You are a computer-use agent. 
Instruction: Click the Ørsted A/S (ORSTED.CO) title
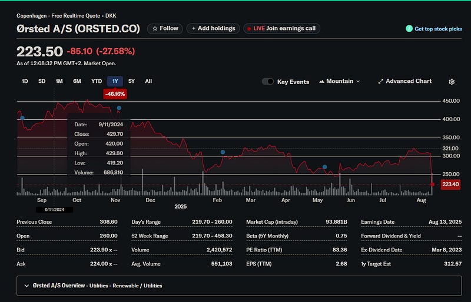(78, 29)
